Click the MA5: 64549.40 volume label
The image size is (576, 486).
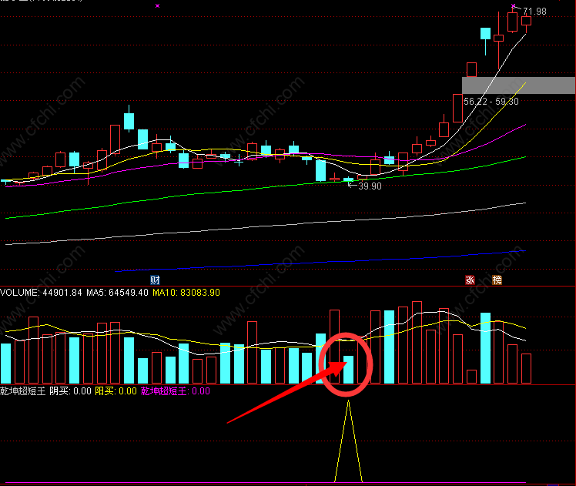(x=117, y=293)
